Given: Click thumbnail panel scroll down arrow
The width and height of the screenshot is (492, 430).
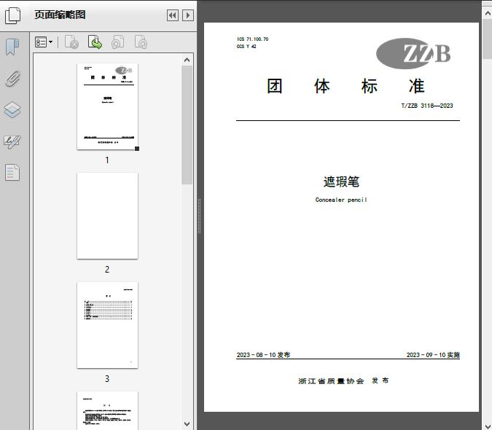Looking at the screenshot, I should click(x=187, y=423).
